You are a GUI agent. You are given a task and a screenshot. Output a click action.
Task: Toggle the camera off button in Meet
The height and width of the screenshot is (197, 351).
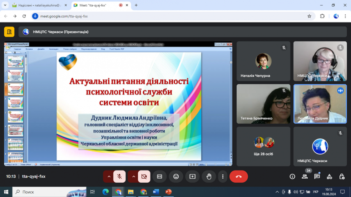point(144,176)
